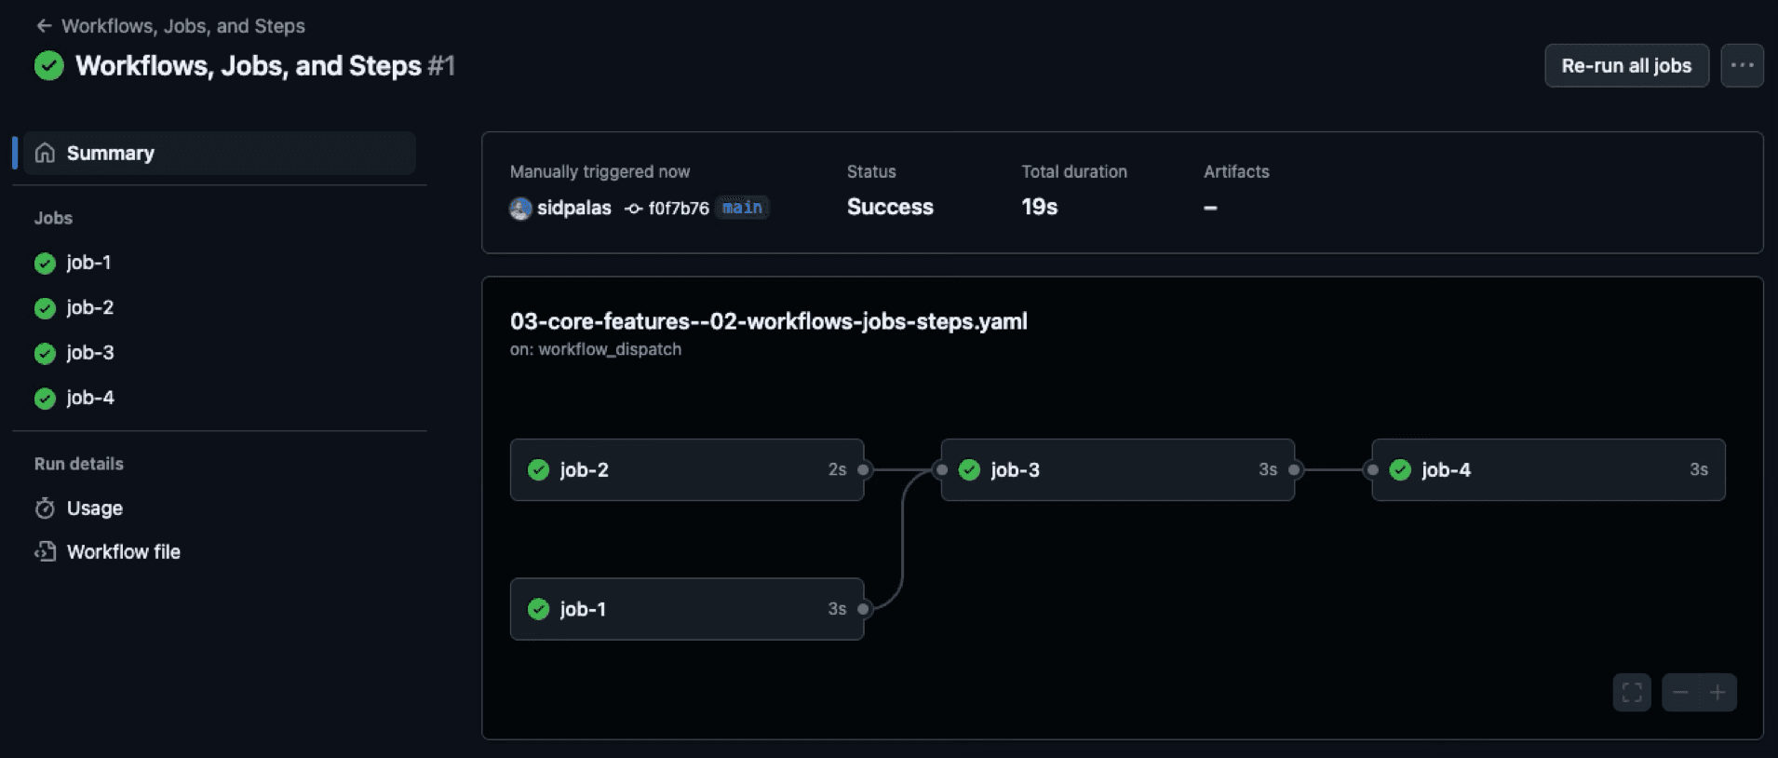Click the Workflow file icon

coord(45,552)
